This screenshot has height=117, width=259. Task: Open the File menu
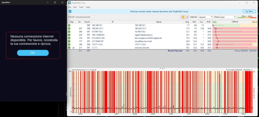(69, 7)
